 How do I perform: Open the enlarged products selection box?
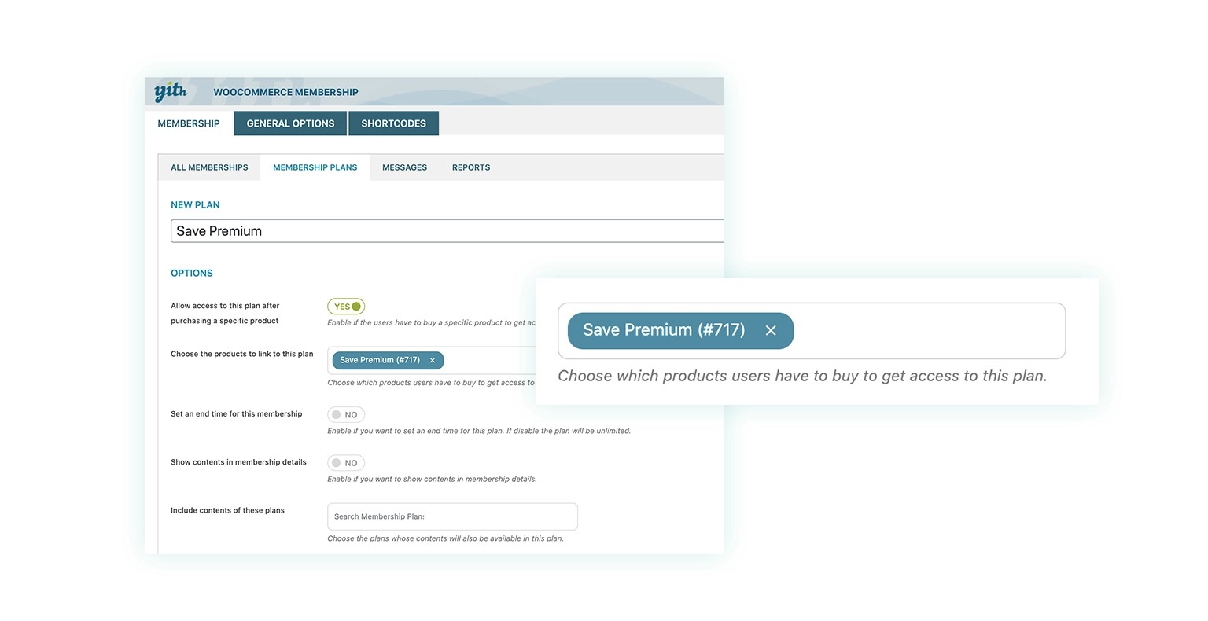tap(928, 331)
